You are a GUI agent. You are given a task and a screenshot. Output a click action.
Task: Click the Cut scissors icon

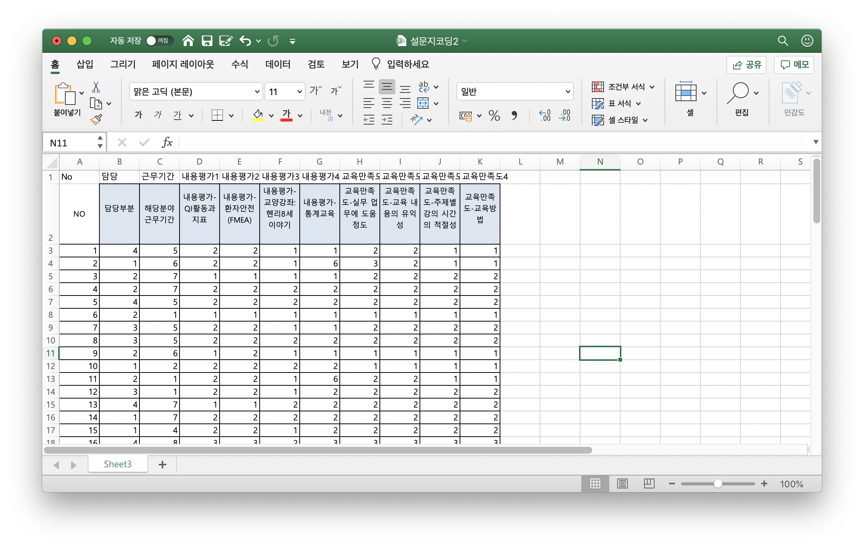click(x=96, y=87)
